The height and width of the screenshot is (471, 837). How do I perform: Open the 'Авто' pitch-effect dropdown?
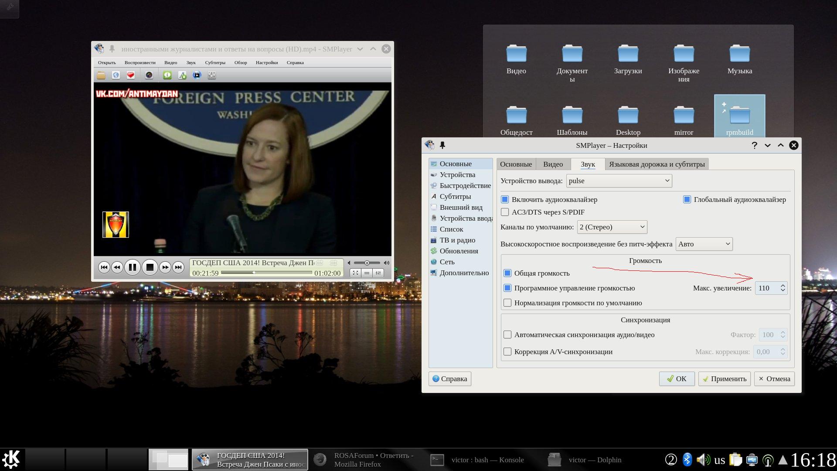[x=704, y=244]
